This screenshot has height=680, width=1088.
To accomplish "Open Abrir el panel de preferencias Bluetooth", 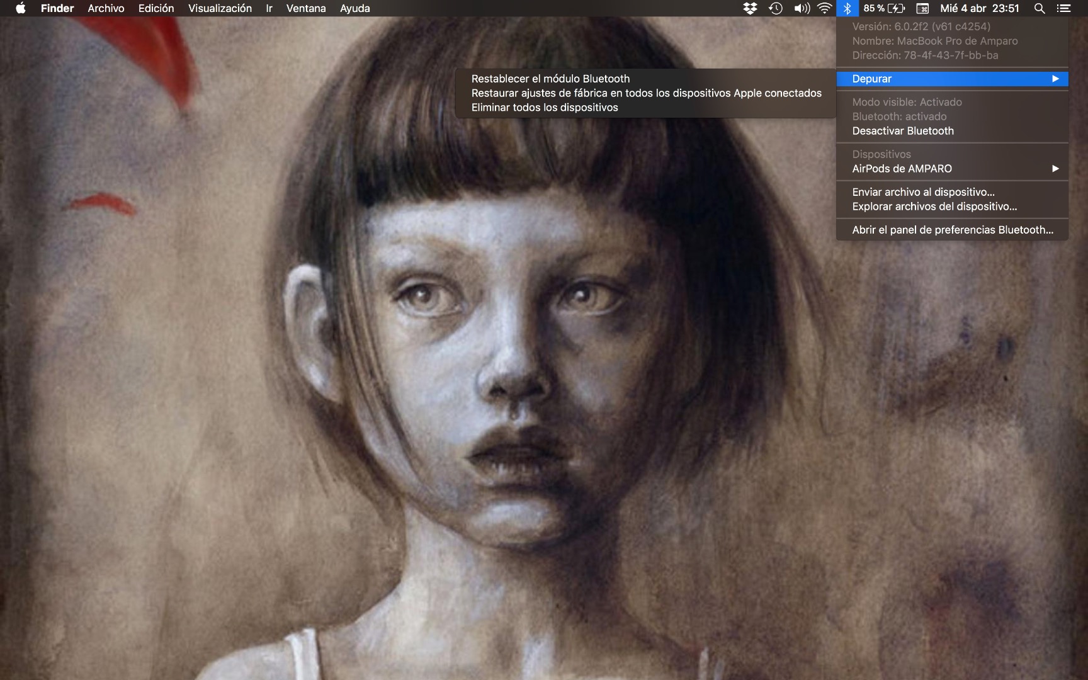I will pos(952,230).
